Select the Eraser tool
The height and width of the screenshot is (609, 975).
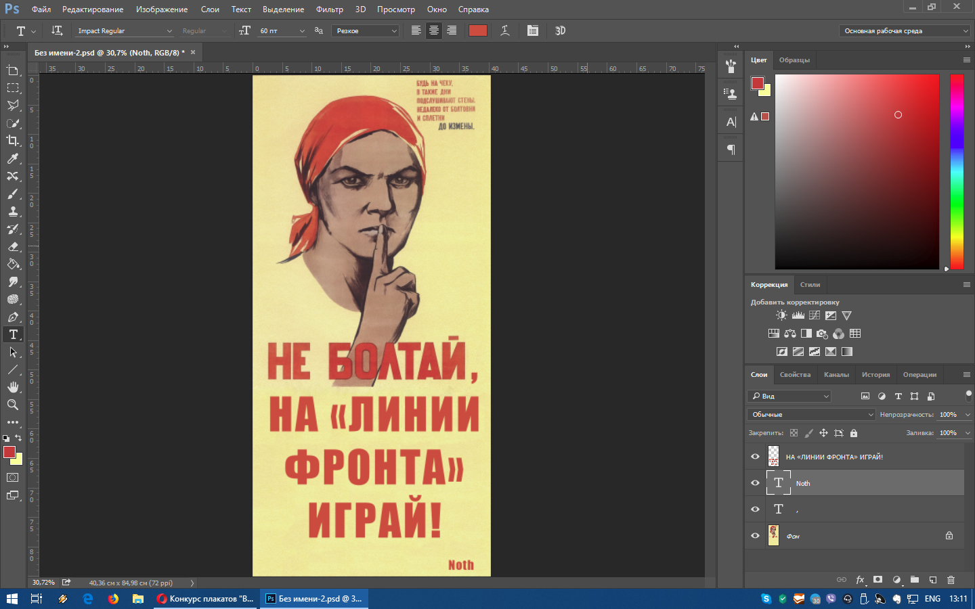pyautogui.click(x=13, y=246)
